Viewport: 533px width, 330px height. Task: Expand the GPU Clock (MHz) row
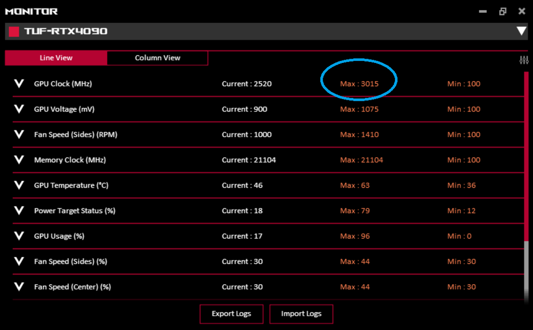pos(19,84)
